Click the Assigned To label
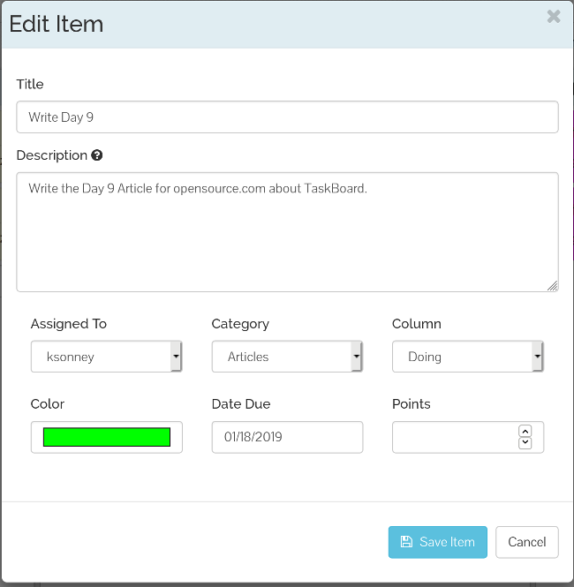The height and width of the screenshot is (587, 574). tap(69, 324)
